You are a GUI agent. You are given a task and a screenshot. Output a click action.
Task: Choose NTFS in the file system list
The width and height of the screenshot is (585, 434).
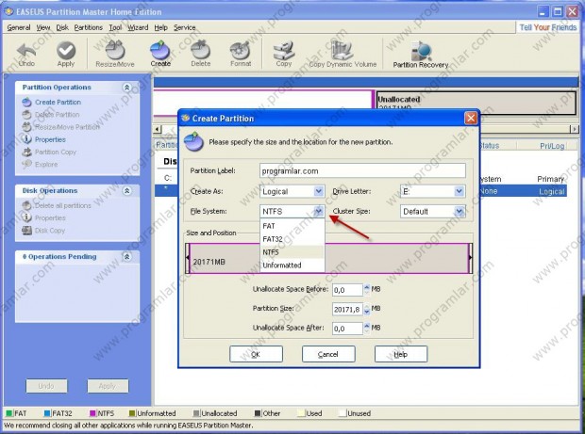click(292, 252)
